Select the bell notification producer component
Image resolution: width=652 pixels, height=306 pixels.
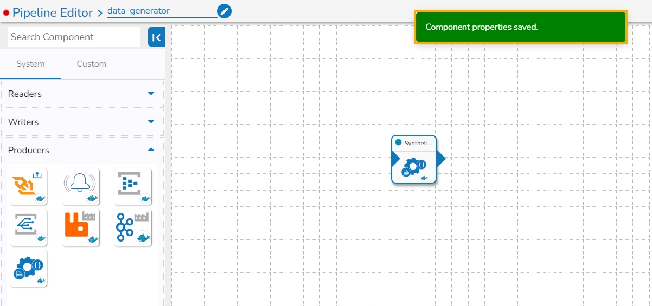(x=81, y=186)
